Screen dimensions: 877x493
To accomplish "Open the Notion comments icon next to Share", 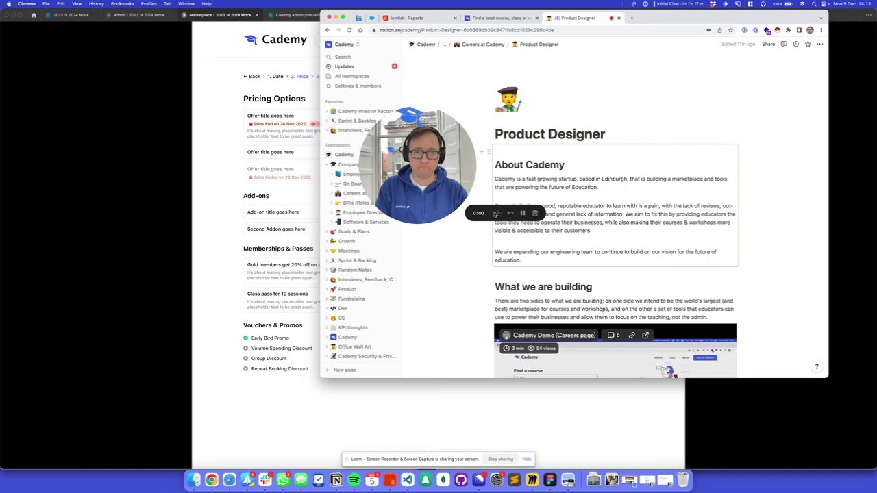I will pos(783,44).
